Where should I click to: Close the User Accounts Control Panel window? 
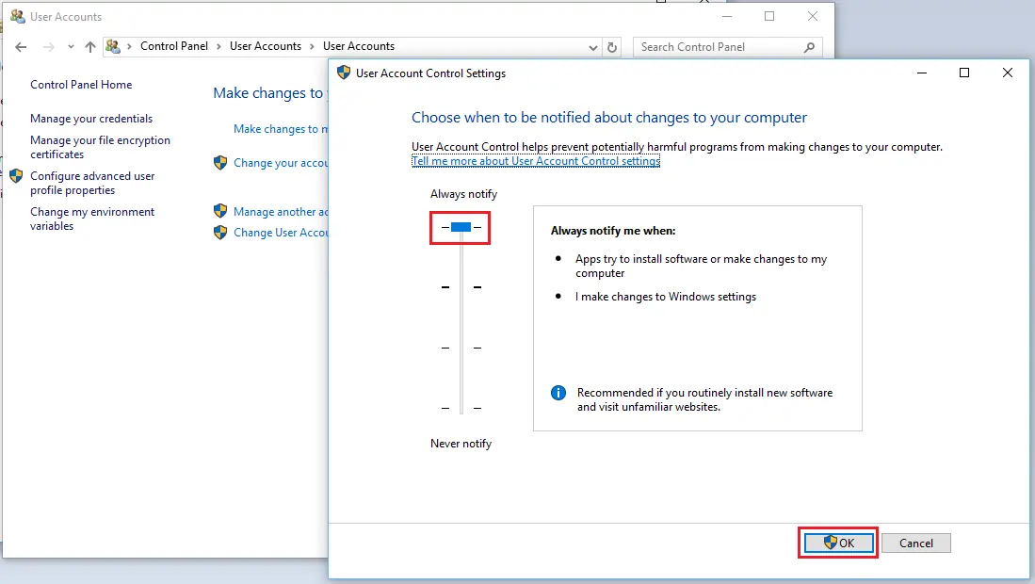[813, 17]
